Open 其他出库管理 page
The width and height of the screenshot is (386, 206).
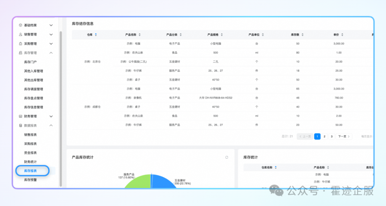[34, 80]
